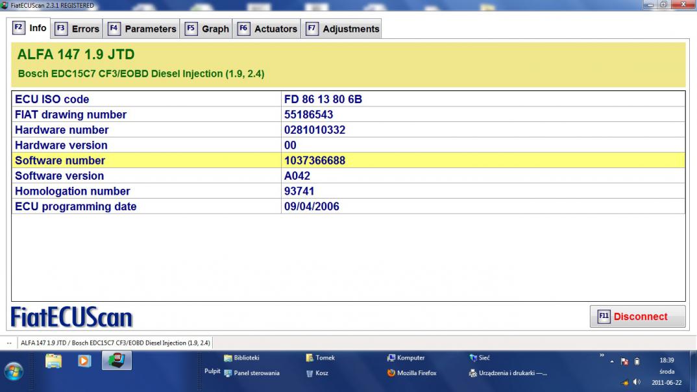The image size is (697, 392).
Task: Click the FiatECUScan taskbar icon
Action: pyautogui.click(x=116, y=360)
